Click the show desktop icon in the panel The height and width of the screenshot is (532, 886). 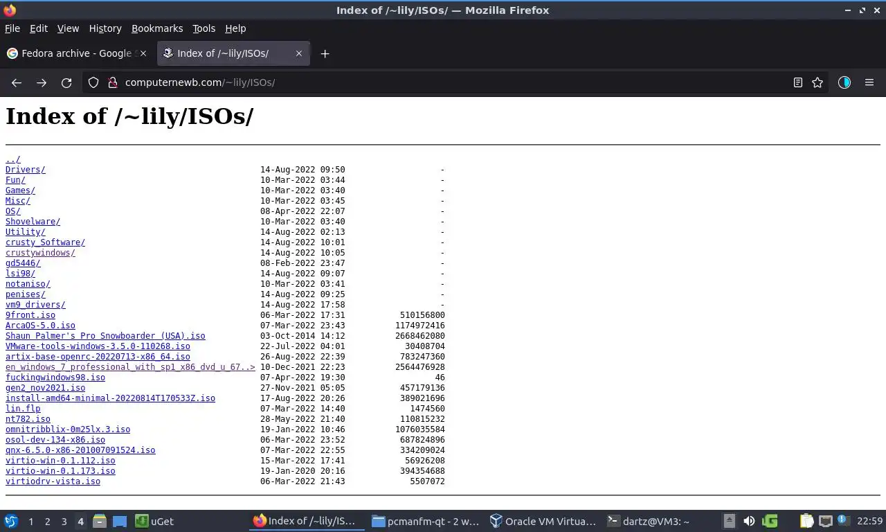click(120, 521)
